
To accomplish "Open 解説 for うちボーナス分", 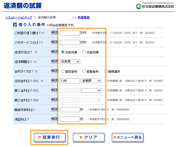I will click(54, 42).
